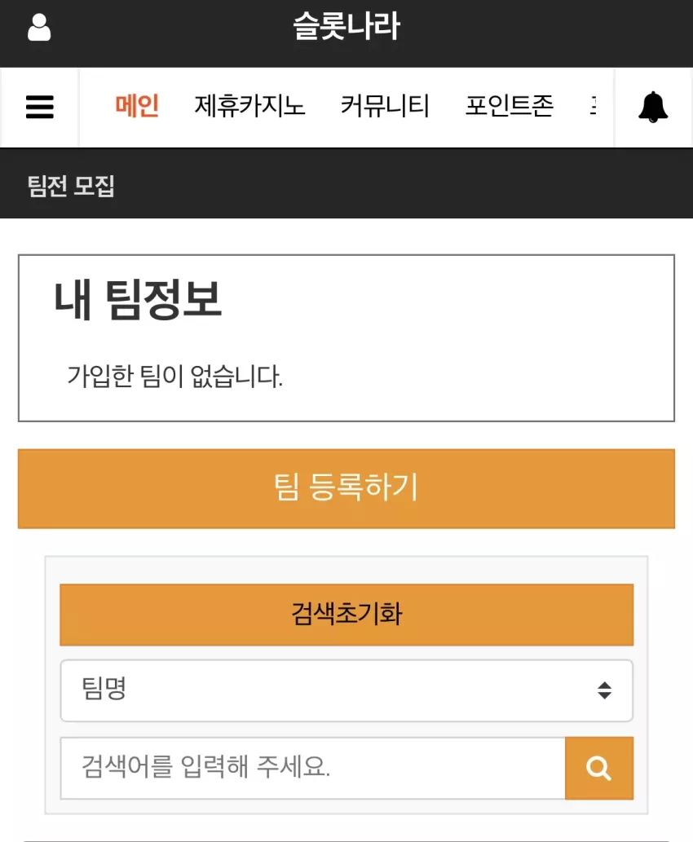
Task: Switch to the 포인트존 tab
Action: 510,105
